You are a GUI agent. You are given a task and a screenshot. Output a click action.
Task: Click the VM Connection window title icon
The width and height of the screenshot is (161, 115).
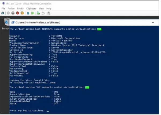point(3,4)
